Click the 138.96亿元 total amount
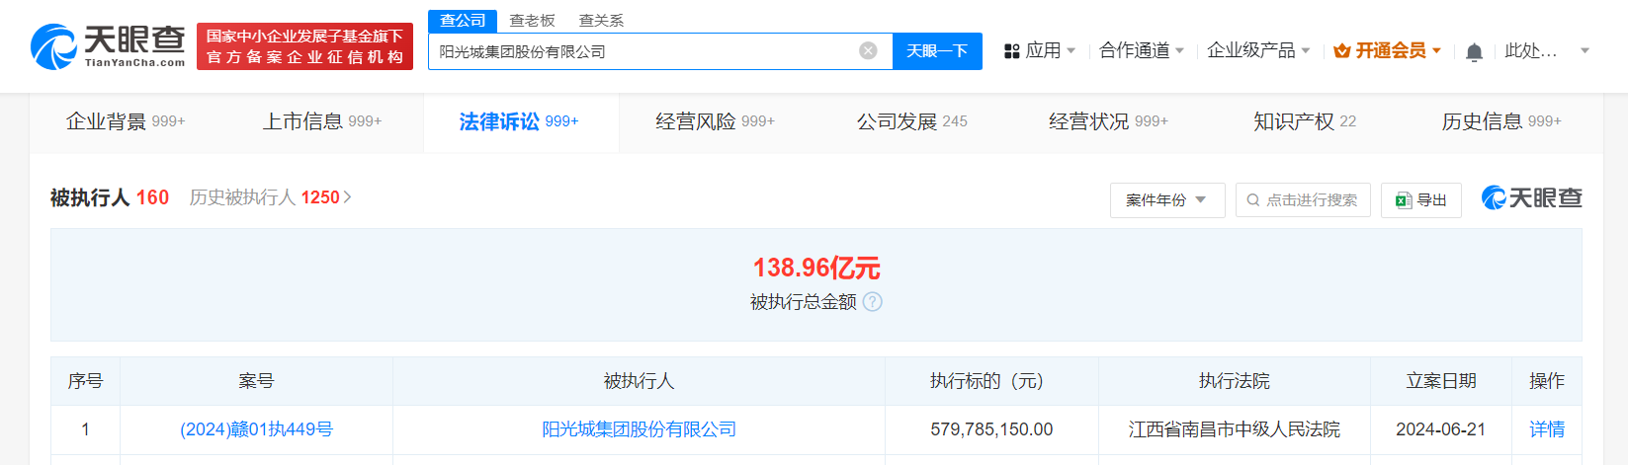 816,268
